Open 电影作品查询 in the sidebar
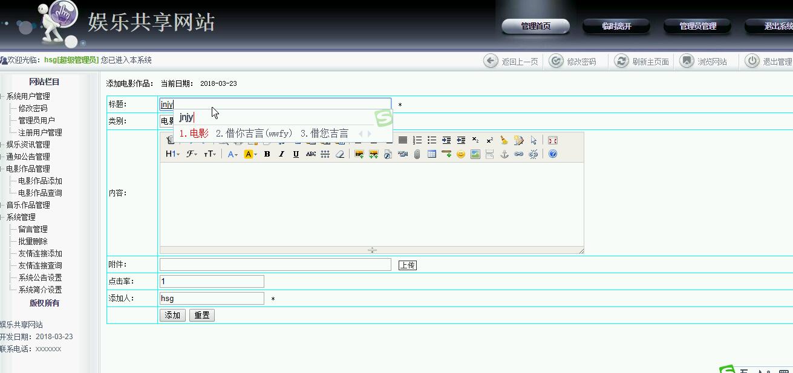 pyautogui.click(x=40, y=193)
